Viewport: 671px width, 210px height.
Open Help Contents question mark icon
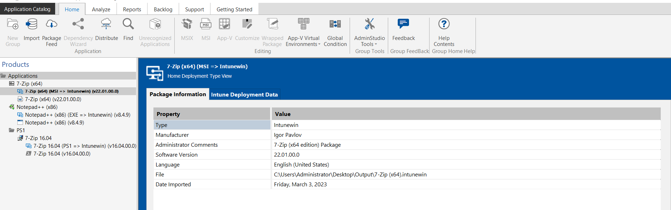444,25
